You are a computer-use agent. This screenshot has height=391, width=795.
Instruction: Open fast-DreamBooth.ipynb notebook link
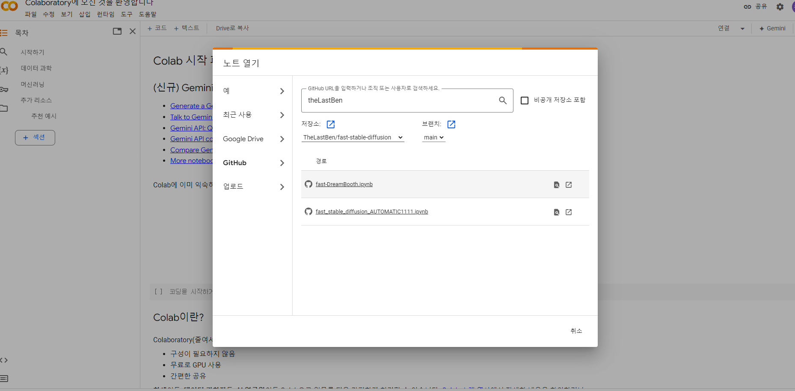(x=344, y=184)
